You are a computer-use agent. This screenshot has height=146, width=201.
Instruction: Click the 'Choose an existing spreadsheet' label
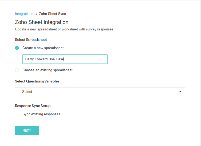pos(48,70)
